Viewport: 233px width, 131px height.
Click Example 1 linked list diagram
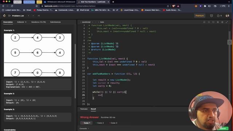tap(37, 55)
